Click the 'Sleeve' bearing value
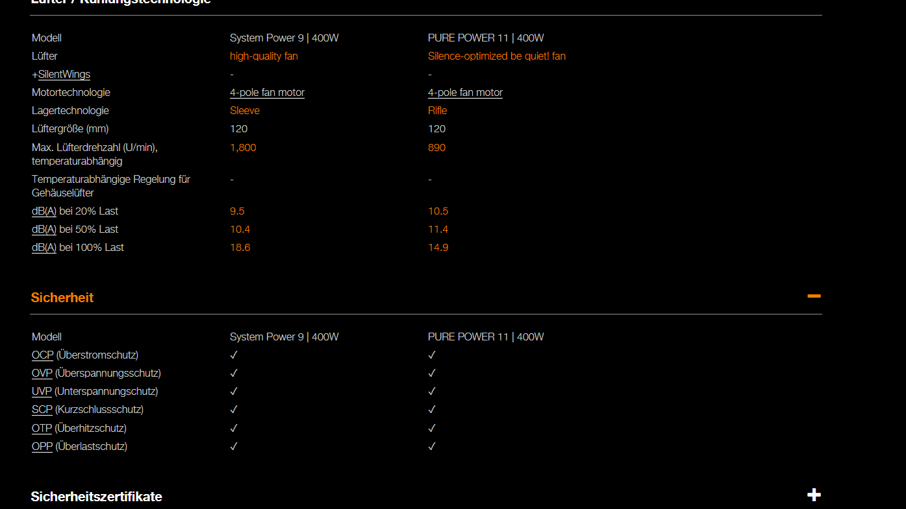The image size is (906, 509). 245,111
